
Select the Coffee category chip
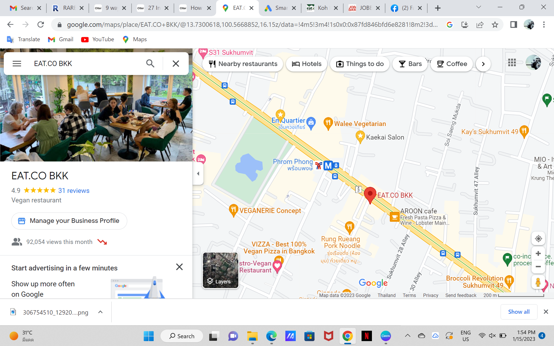point(452,64)
